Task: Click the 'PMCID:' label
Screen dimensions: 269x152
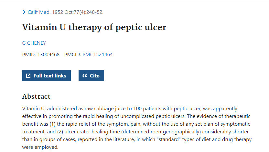Action: coord(72,55)
